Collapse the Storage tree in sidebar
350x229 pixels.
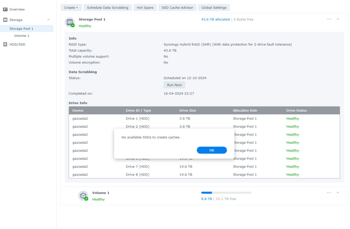(49, 20)
